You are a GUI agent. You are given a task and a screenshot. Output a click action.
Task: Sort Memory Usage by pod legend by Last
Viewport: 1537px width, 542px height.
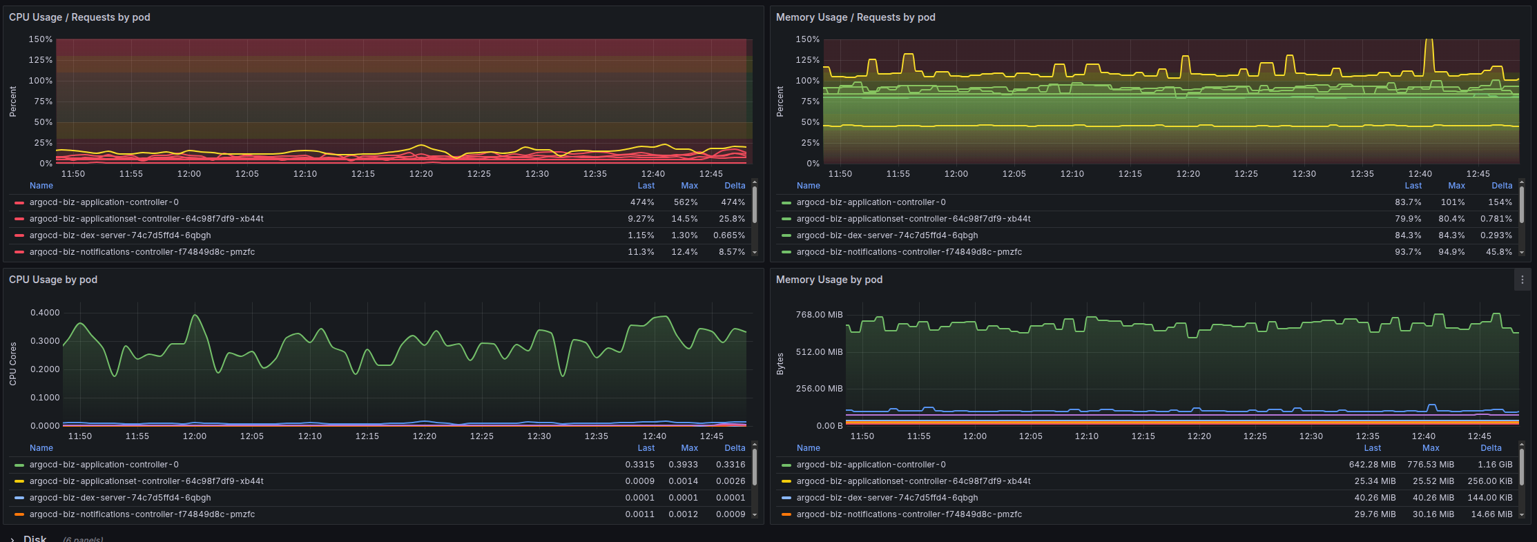tap(1373, 448)
